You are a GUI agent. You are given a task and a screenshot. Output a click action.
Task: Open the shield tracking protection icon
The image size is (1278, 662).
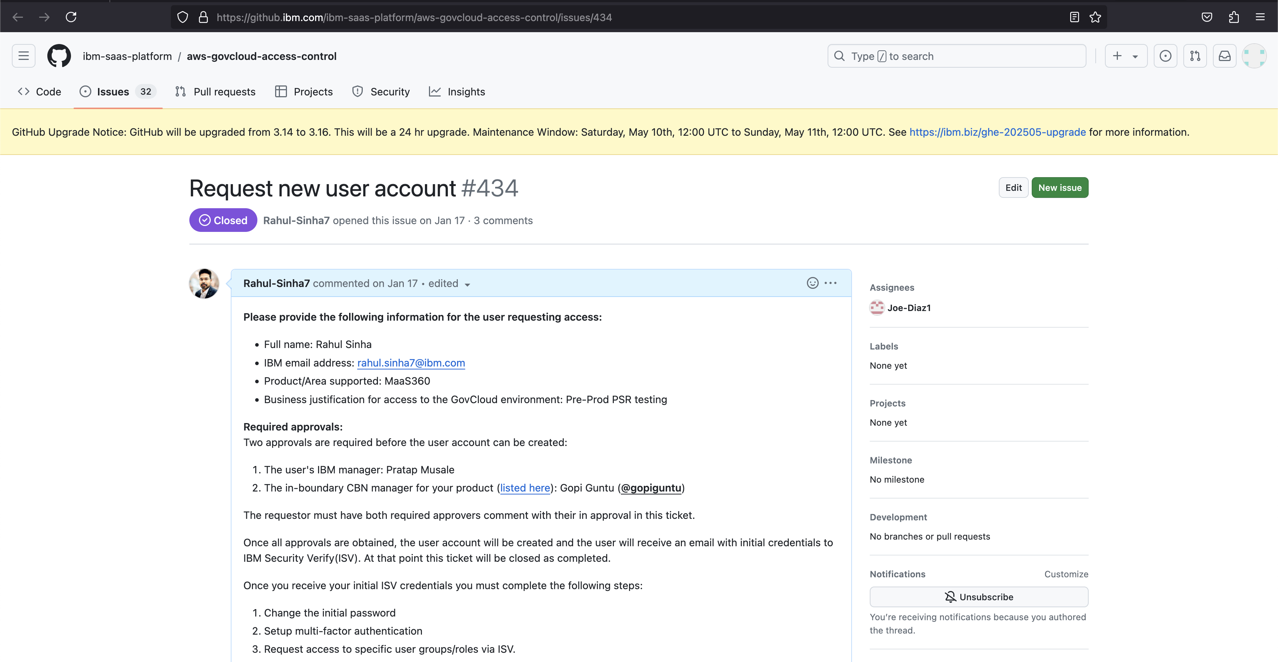(183, 17)
